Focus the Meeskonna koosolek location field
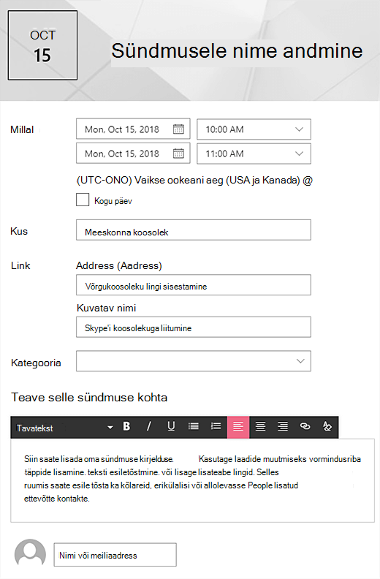This screenshot has height=579, width=380. [194, 230]
